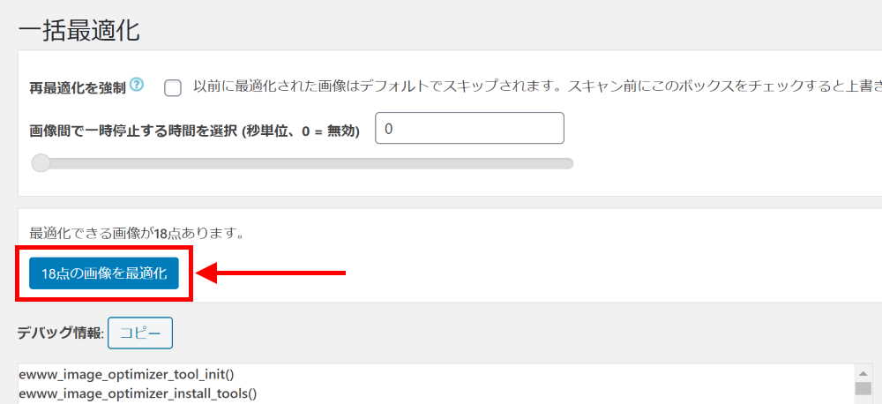Click the right end of the pause slider
Viewport: 882px width, 404px height.
click(568, 163)
